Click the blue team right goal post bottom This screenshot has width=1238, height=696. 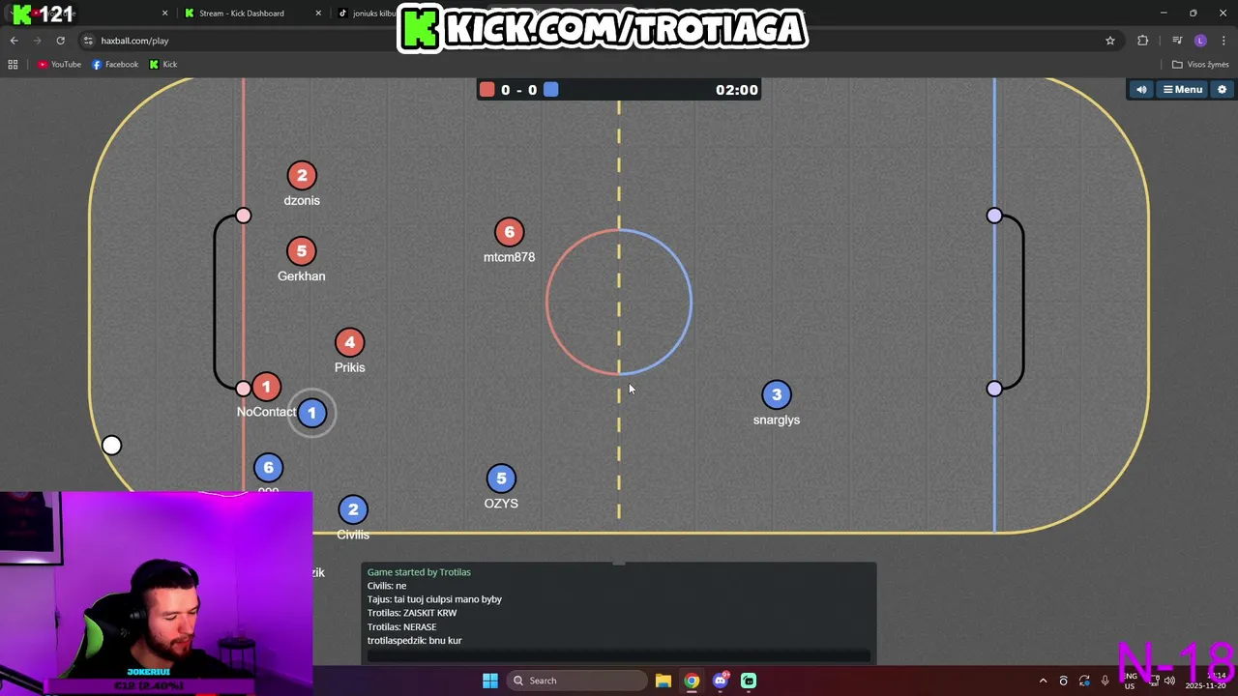(994, 389)
